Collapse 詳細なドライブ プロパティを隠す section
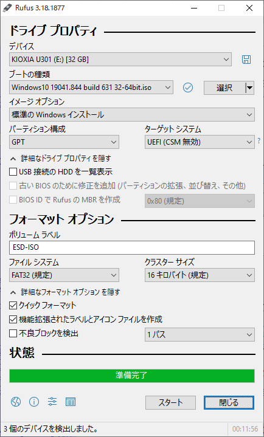The image size is (264, 437). pos(61,159)
